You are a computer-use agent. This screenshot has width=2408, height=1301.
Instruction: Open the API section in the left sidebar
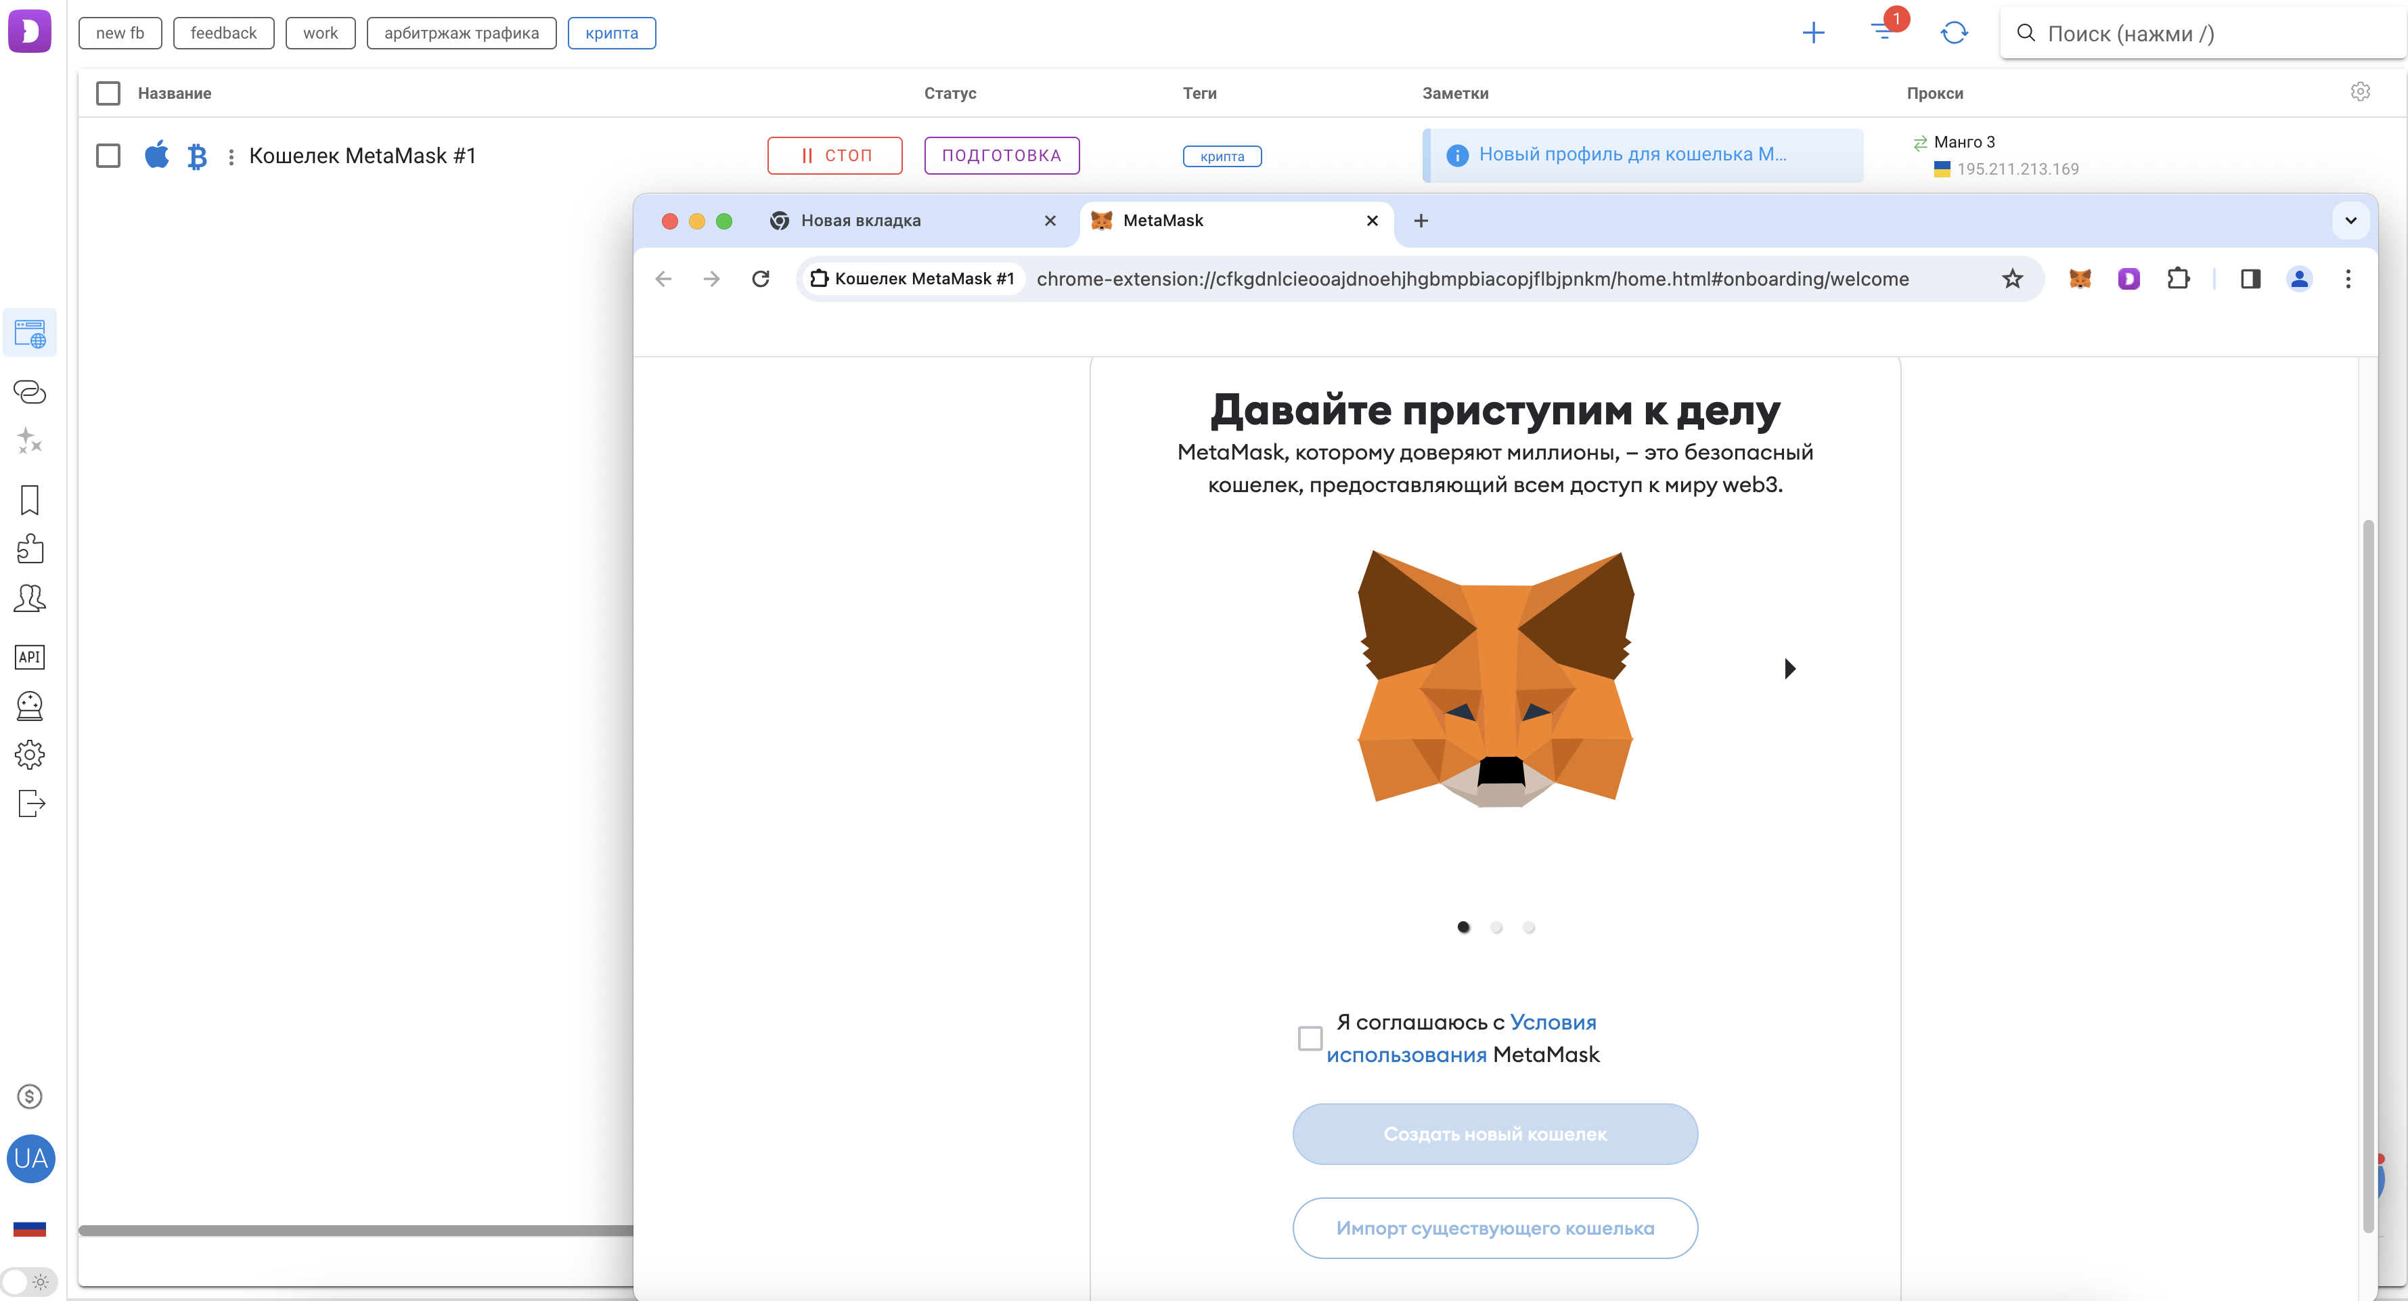(29, 657)
